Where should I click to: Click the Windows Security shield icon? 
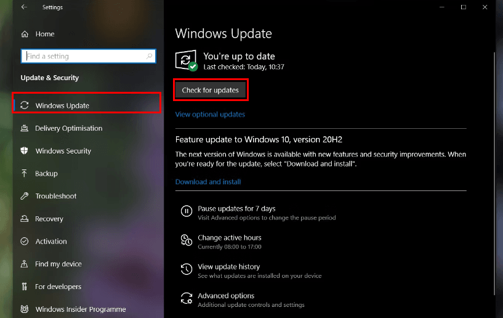pos(25,150)
